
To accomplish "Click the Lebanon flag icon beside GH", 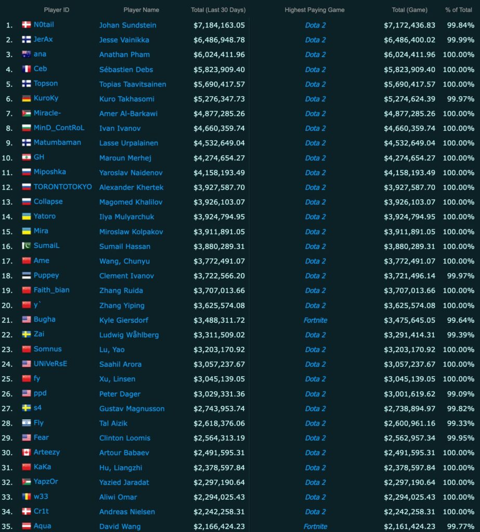I will click(x=27, y=157).
